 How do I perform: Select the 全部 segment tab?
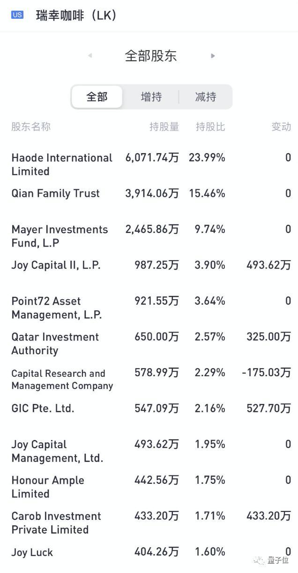97,97
